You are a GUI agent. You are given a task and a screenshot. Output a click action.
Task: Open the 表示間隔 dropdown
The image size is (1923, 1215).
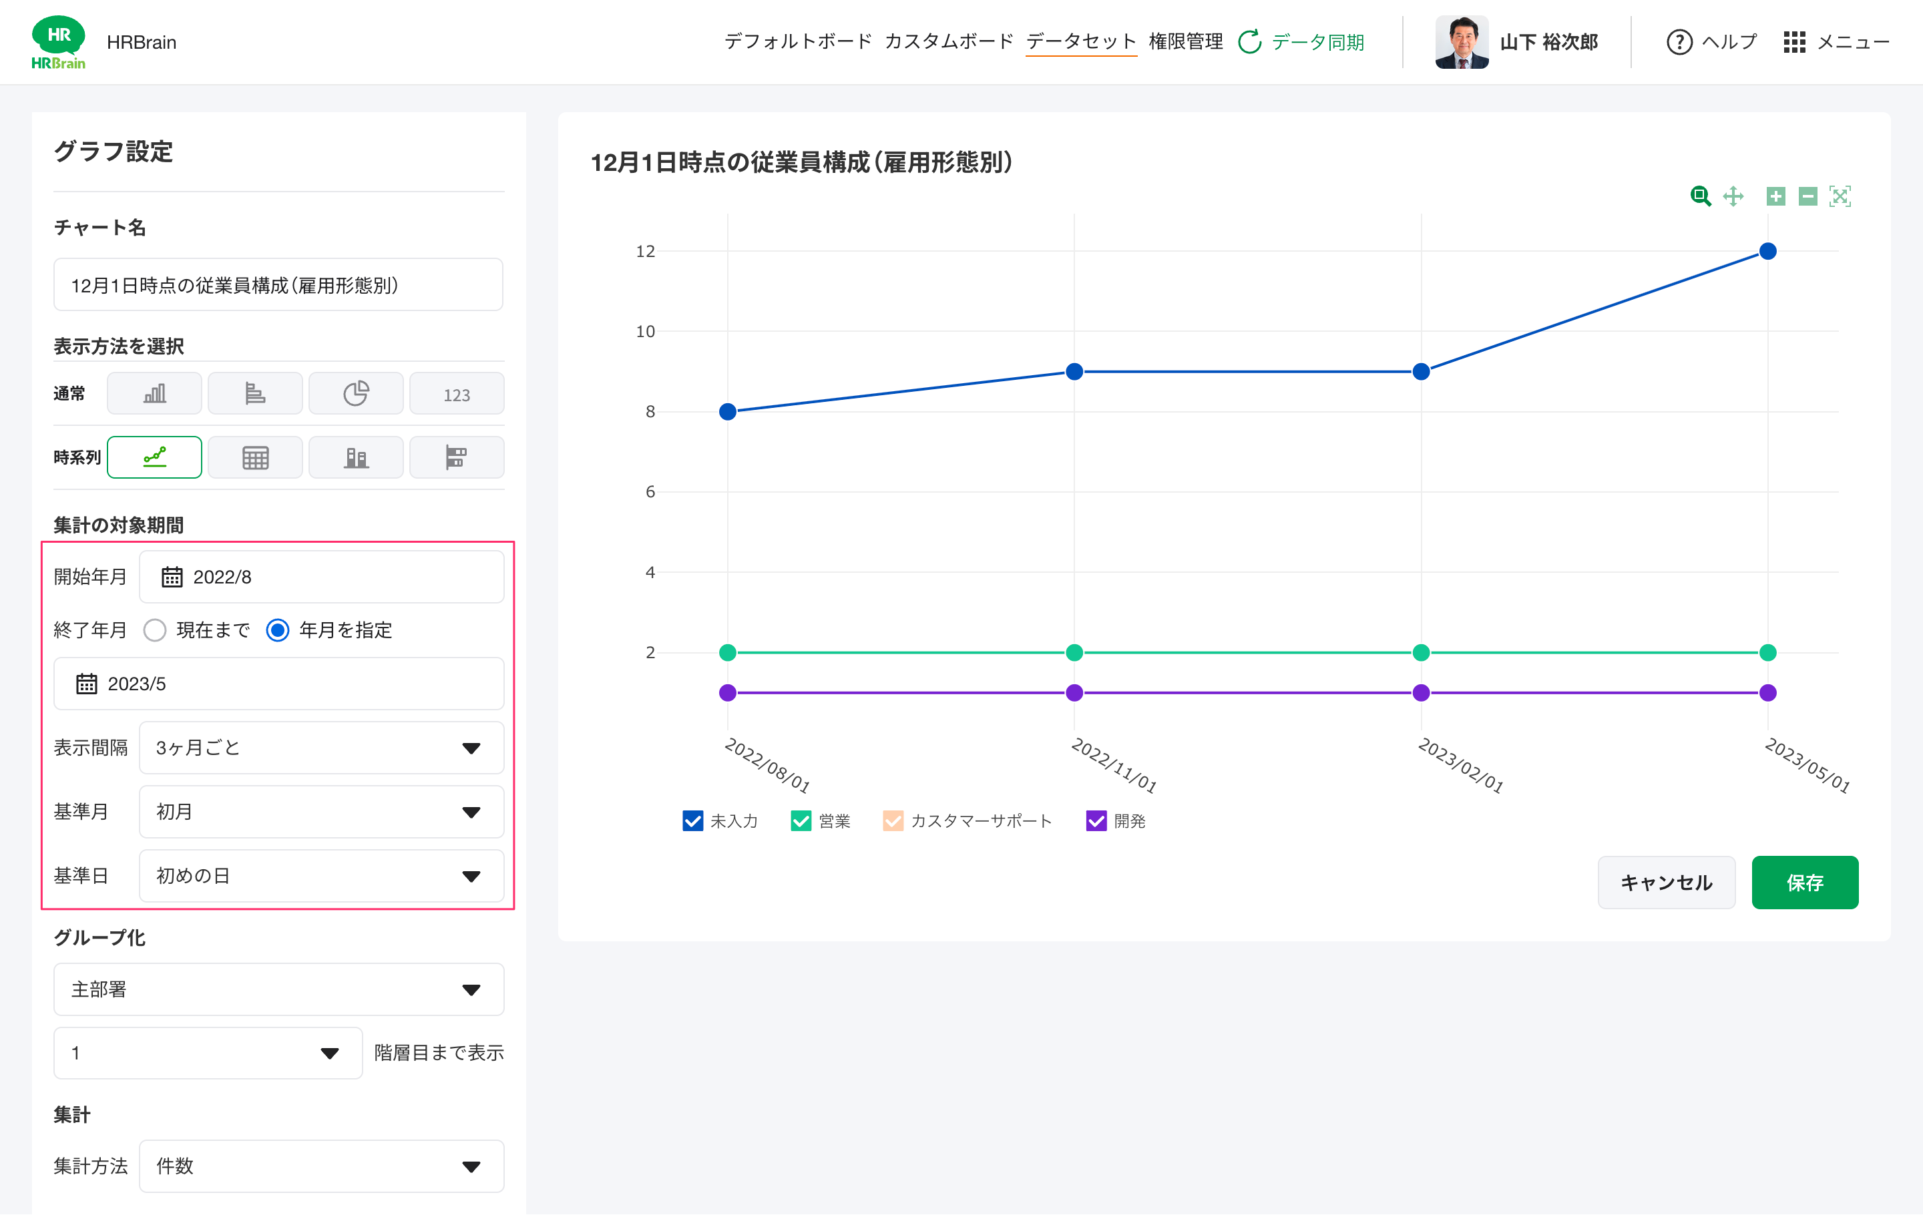click(x=321, y=748)
